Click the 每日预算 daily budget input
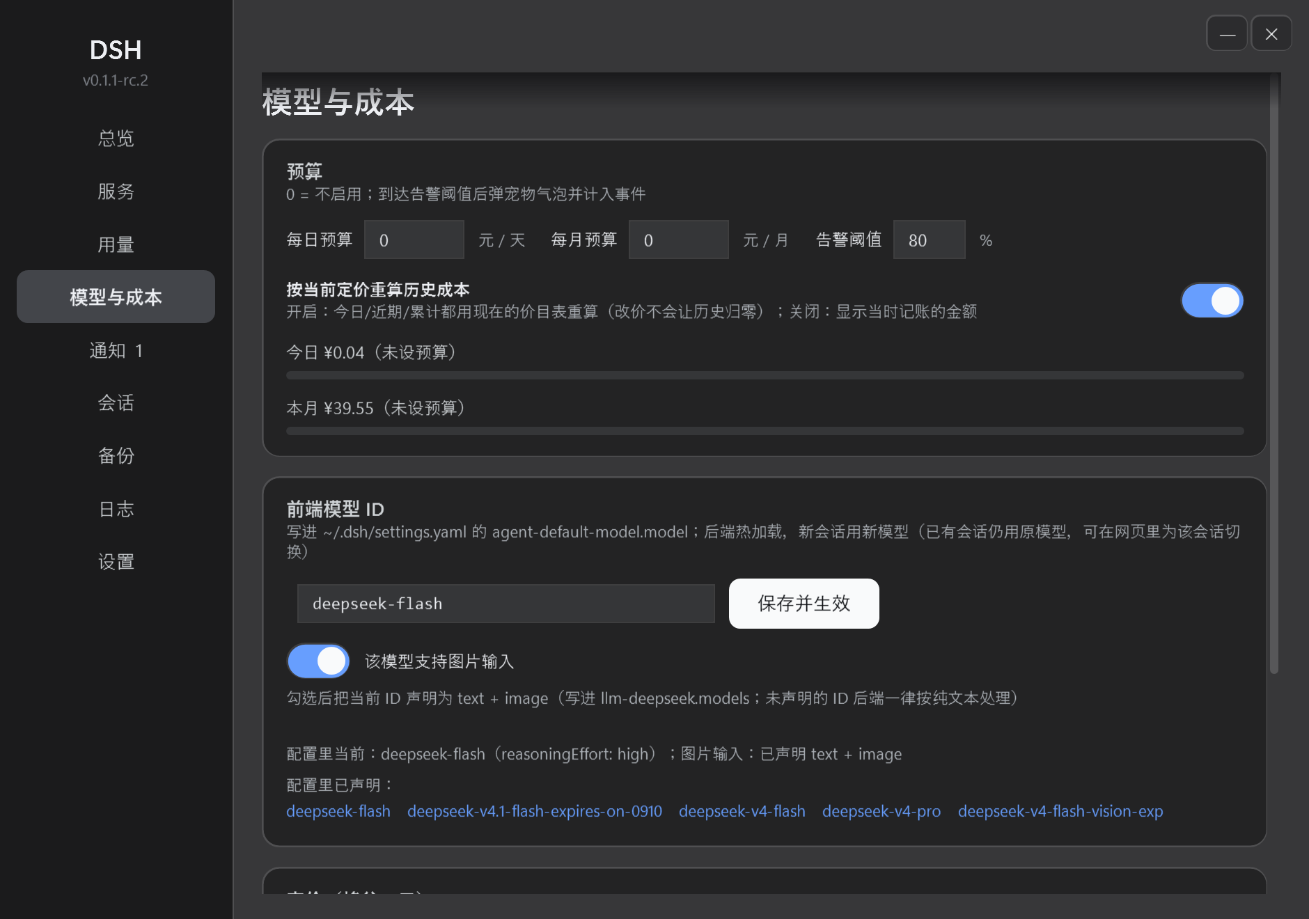This screenshot has width=1309, height=919. [414, 240]
